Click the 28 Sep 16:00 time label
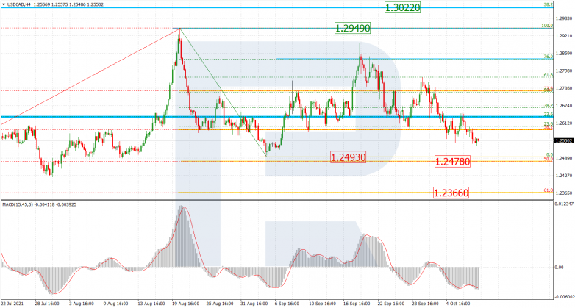Screen dimensions: 575x308 point(426,304)
